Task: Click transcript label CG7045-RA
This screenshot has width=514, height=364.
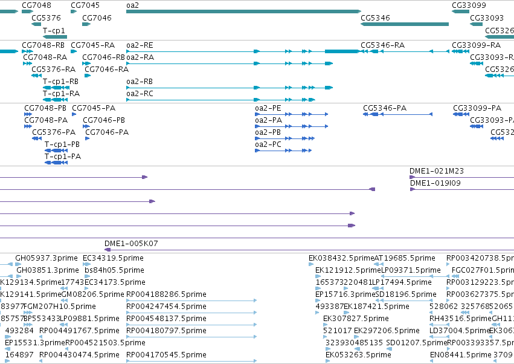Action: [93, 45]
